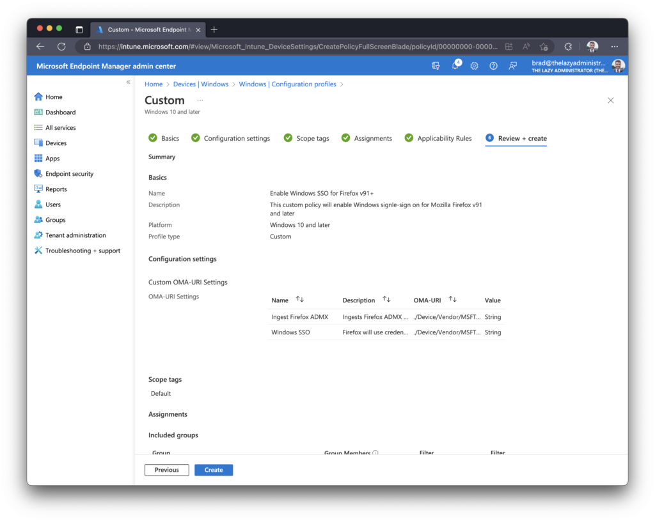
Task: Reload the page with the refresh icon
Action: 61,46
